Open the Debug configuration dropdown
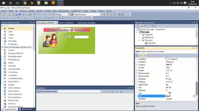Image resolution: width=199 pixels, height=111 pixels. pyautogui.click(x=68, y=14)
